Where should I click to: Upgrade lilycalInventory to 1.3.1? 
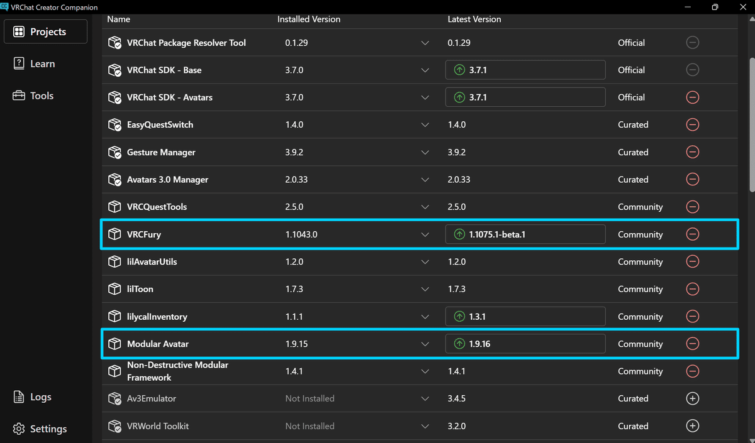(x=525, y=316)
